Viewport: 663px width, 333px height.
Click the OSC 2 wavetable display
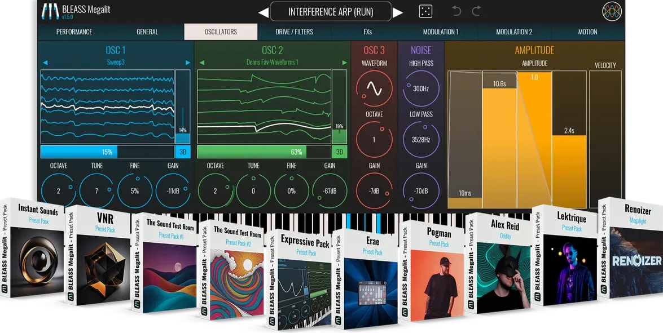coord(264,107)
